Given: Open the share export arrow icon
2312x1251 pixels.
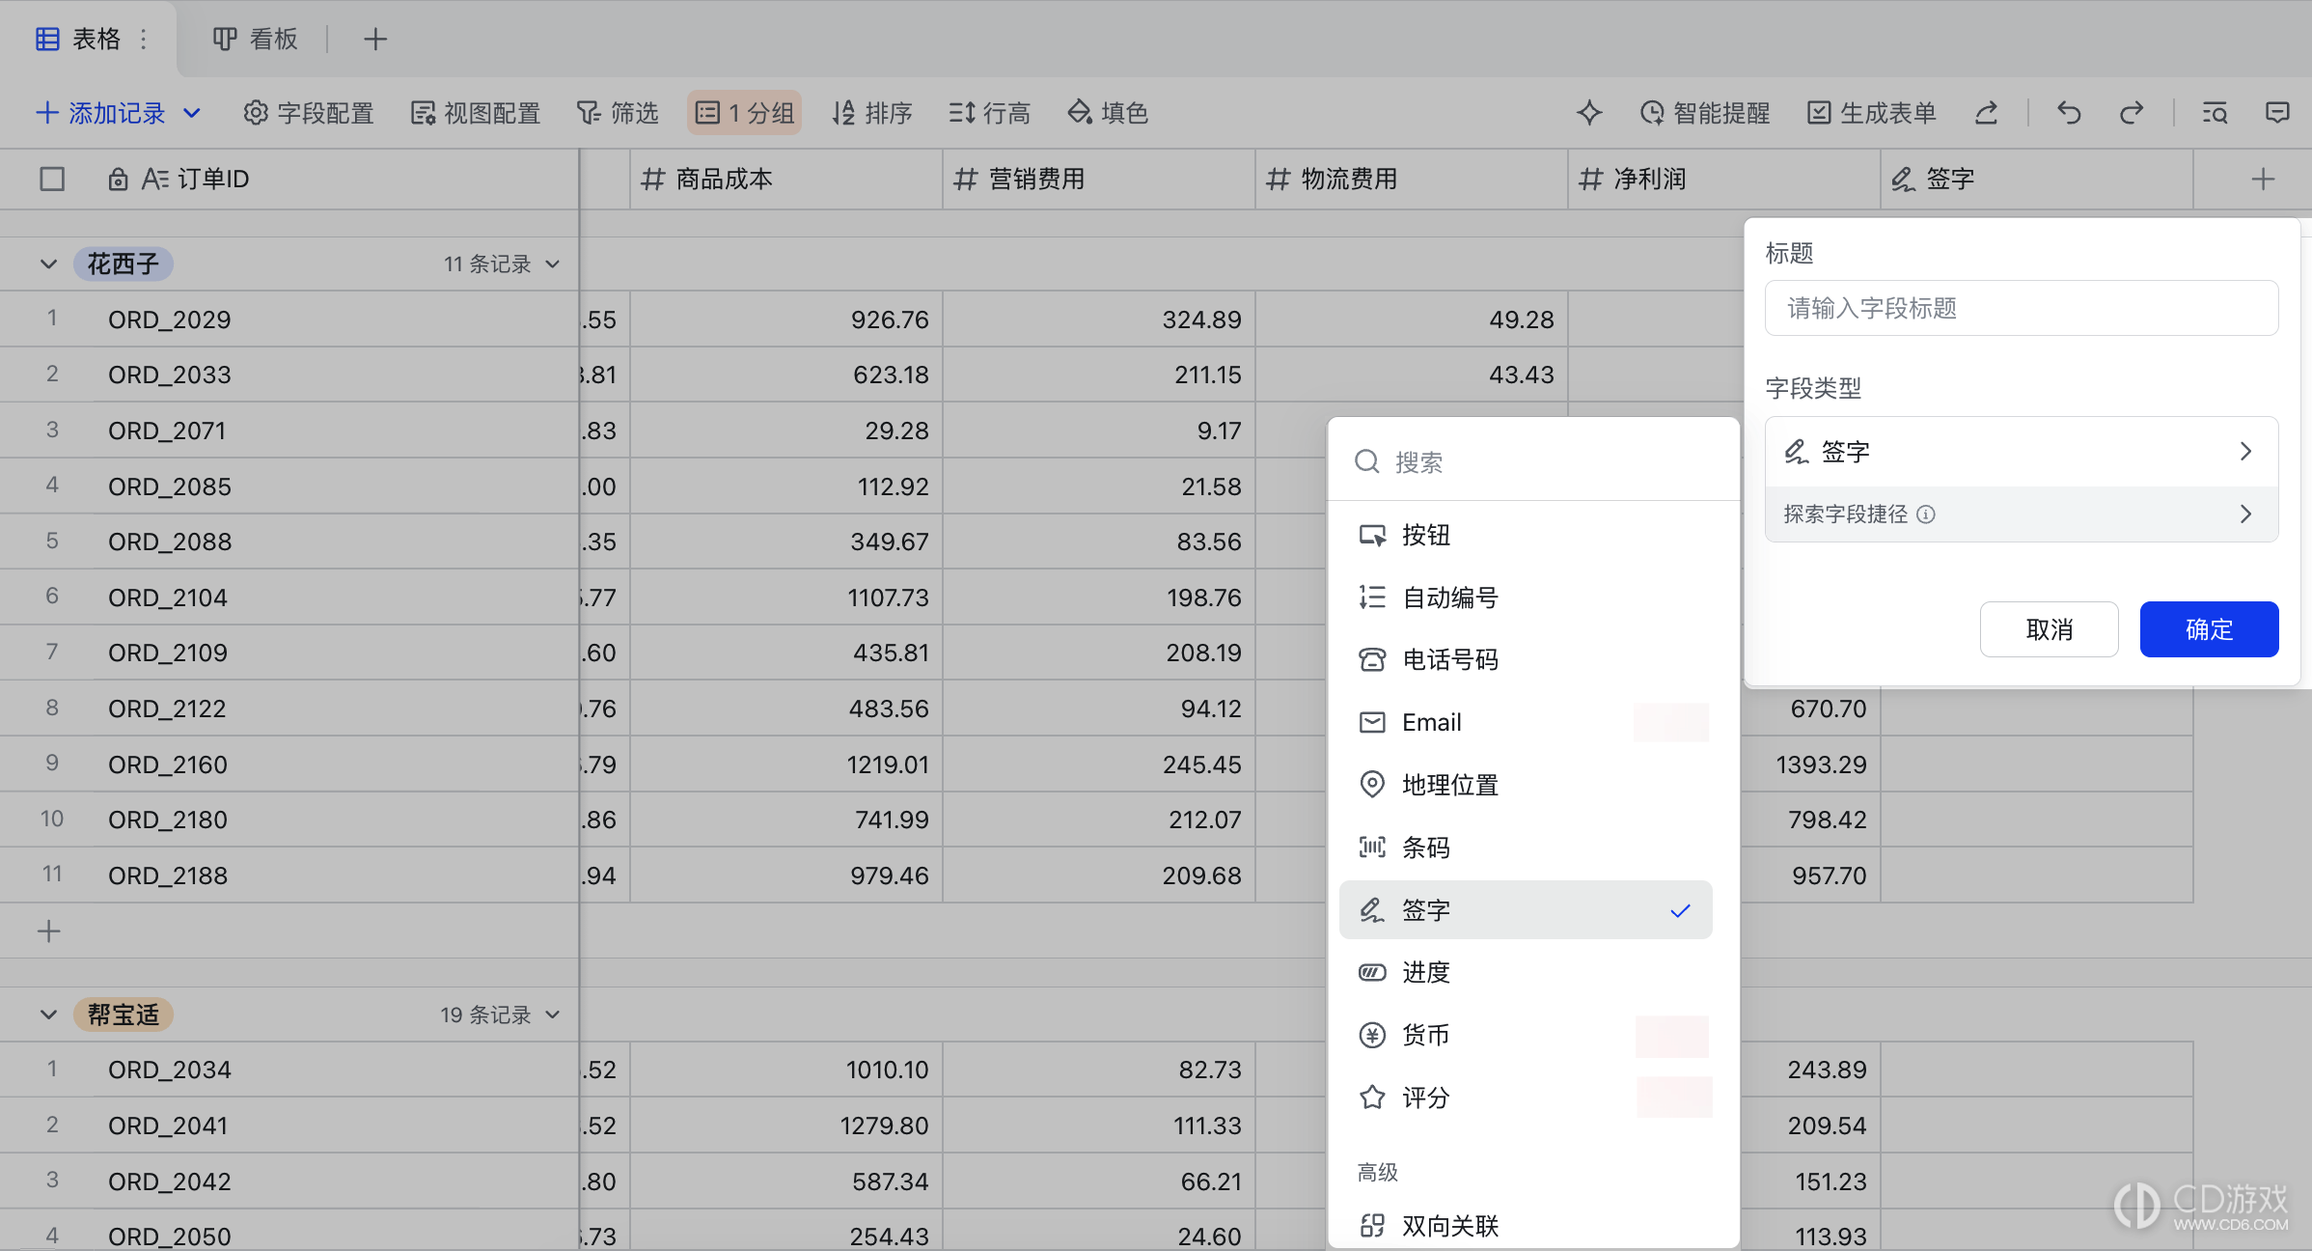Looking at the screenshot, I should [x=1986, y=113].
